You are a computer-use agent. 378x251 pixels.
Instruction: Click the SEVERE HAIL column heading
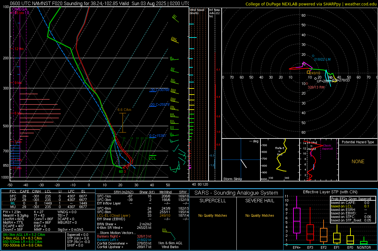[259, 201]
